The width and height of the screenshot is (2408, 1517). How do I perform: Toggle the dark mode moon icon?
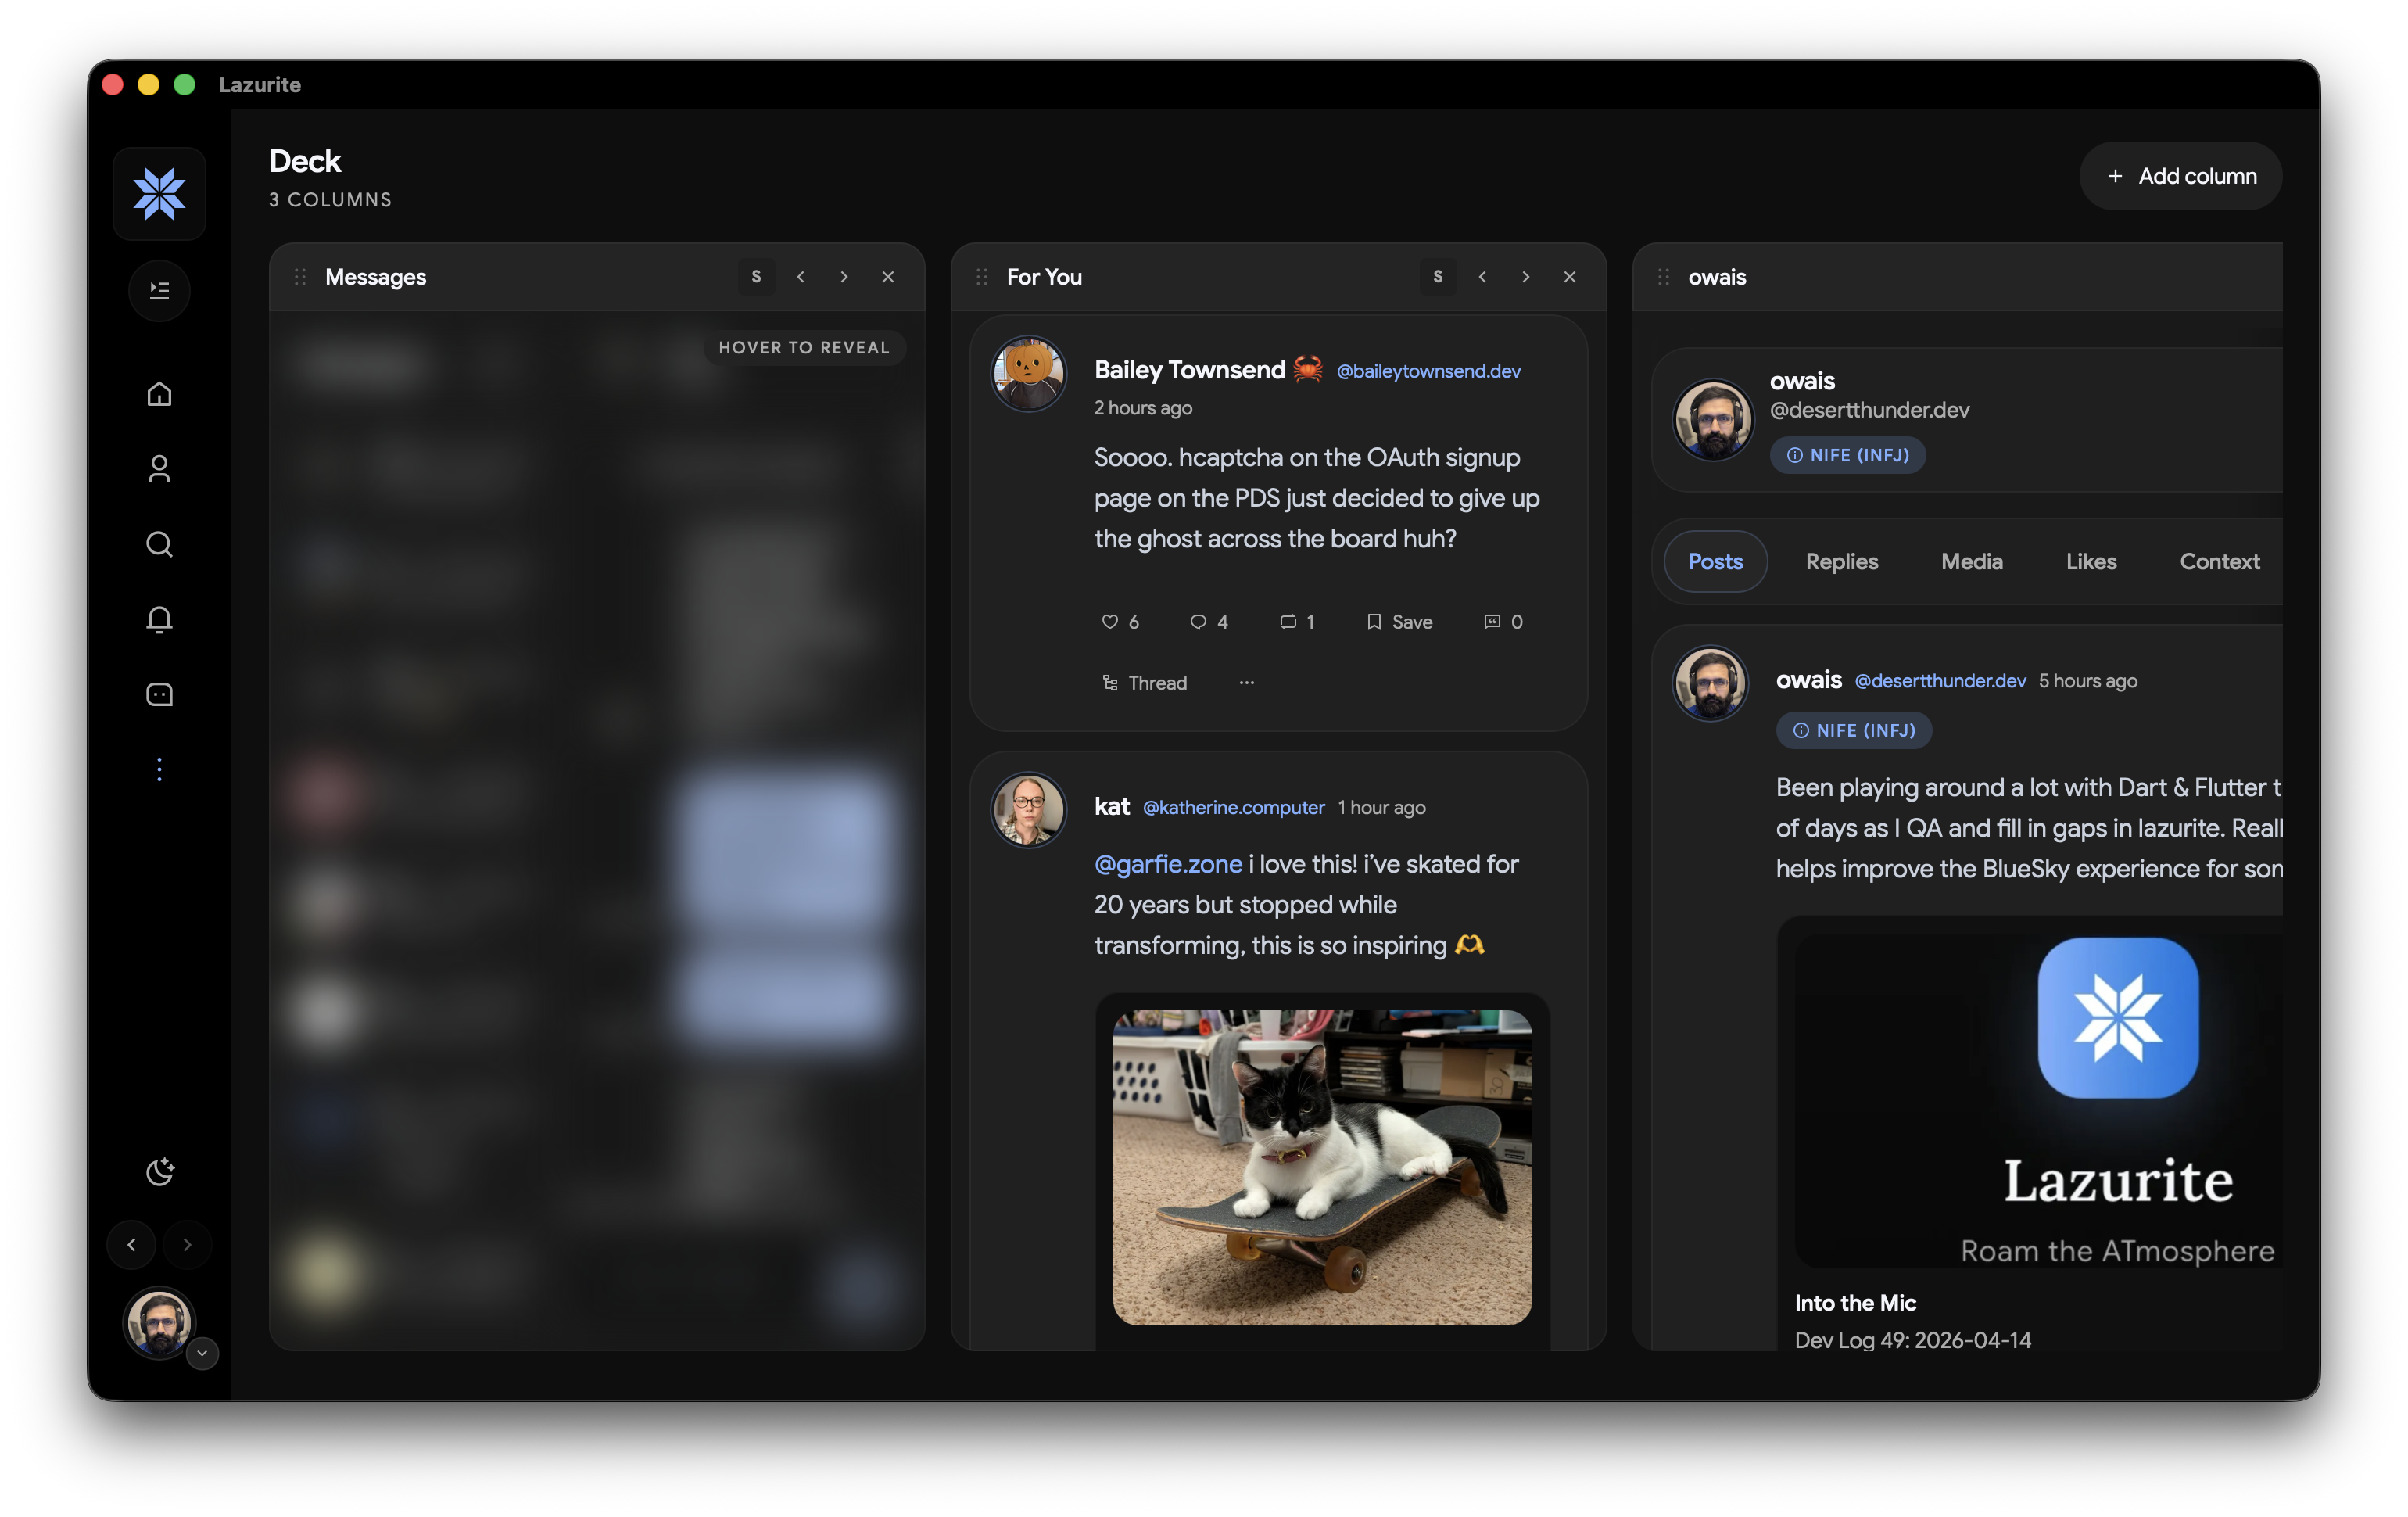160,1171
